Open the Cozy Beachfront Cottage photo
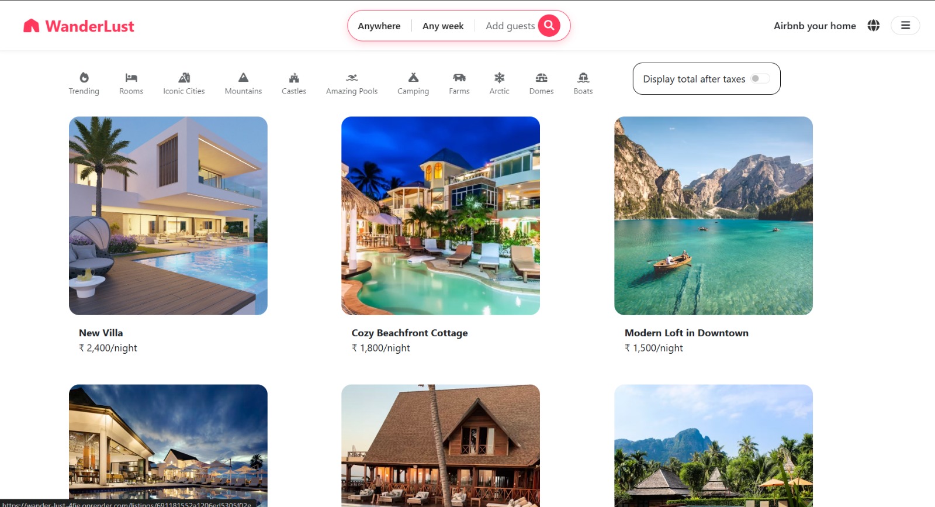This screenshot has height=507, width=935. pyautogui.click(x=441, y=216)
